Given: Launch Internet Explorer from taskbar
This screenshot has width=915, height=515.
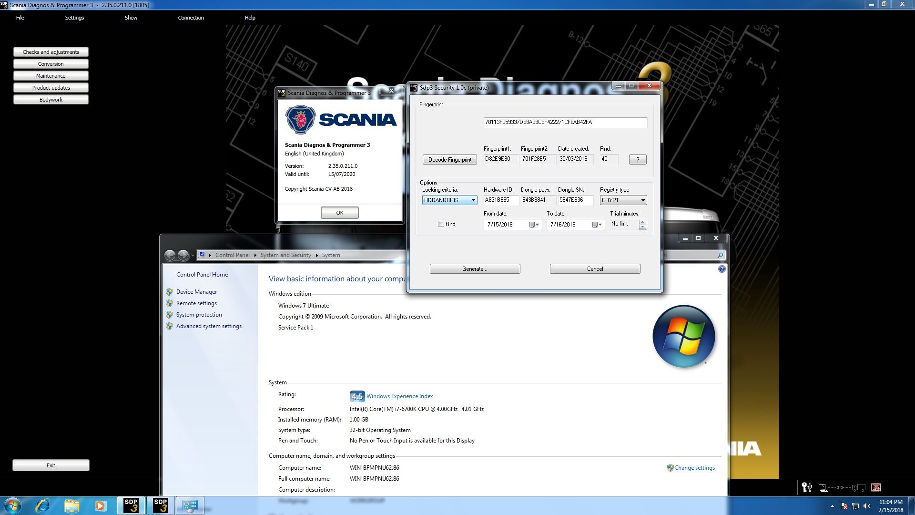Looking at the screenshot, I should coord(42,505).
